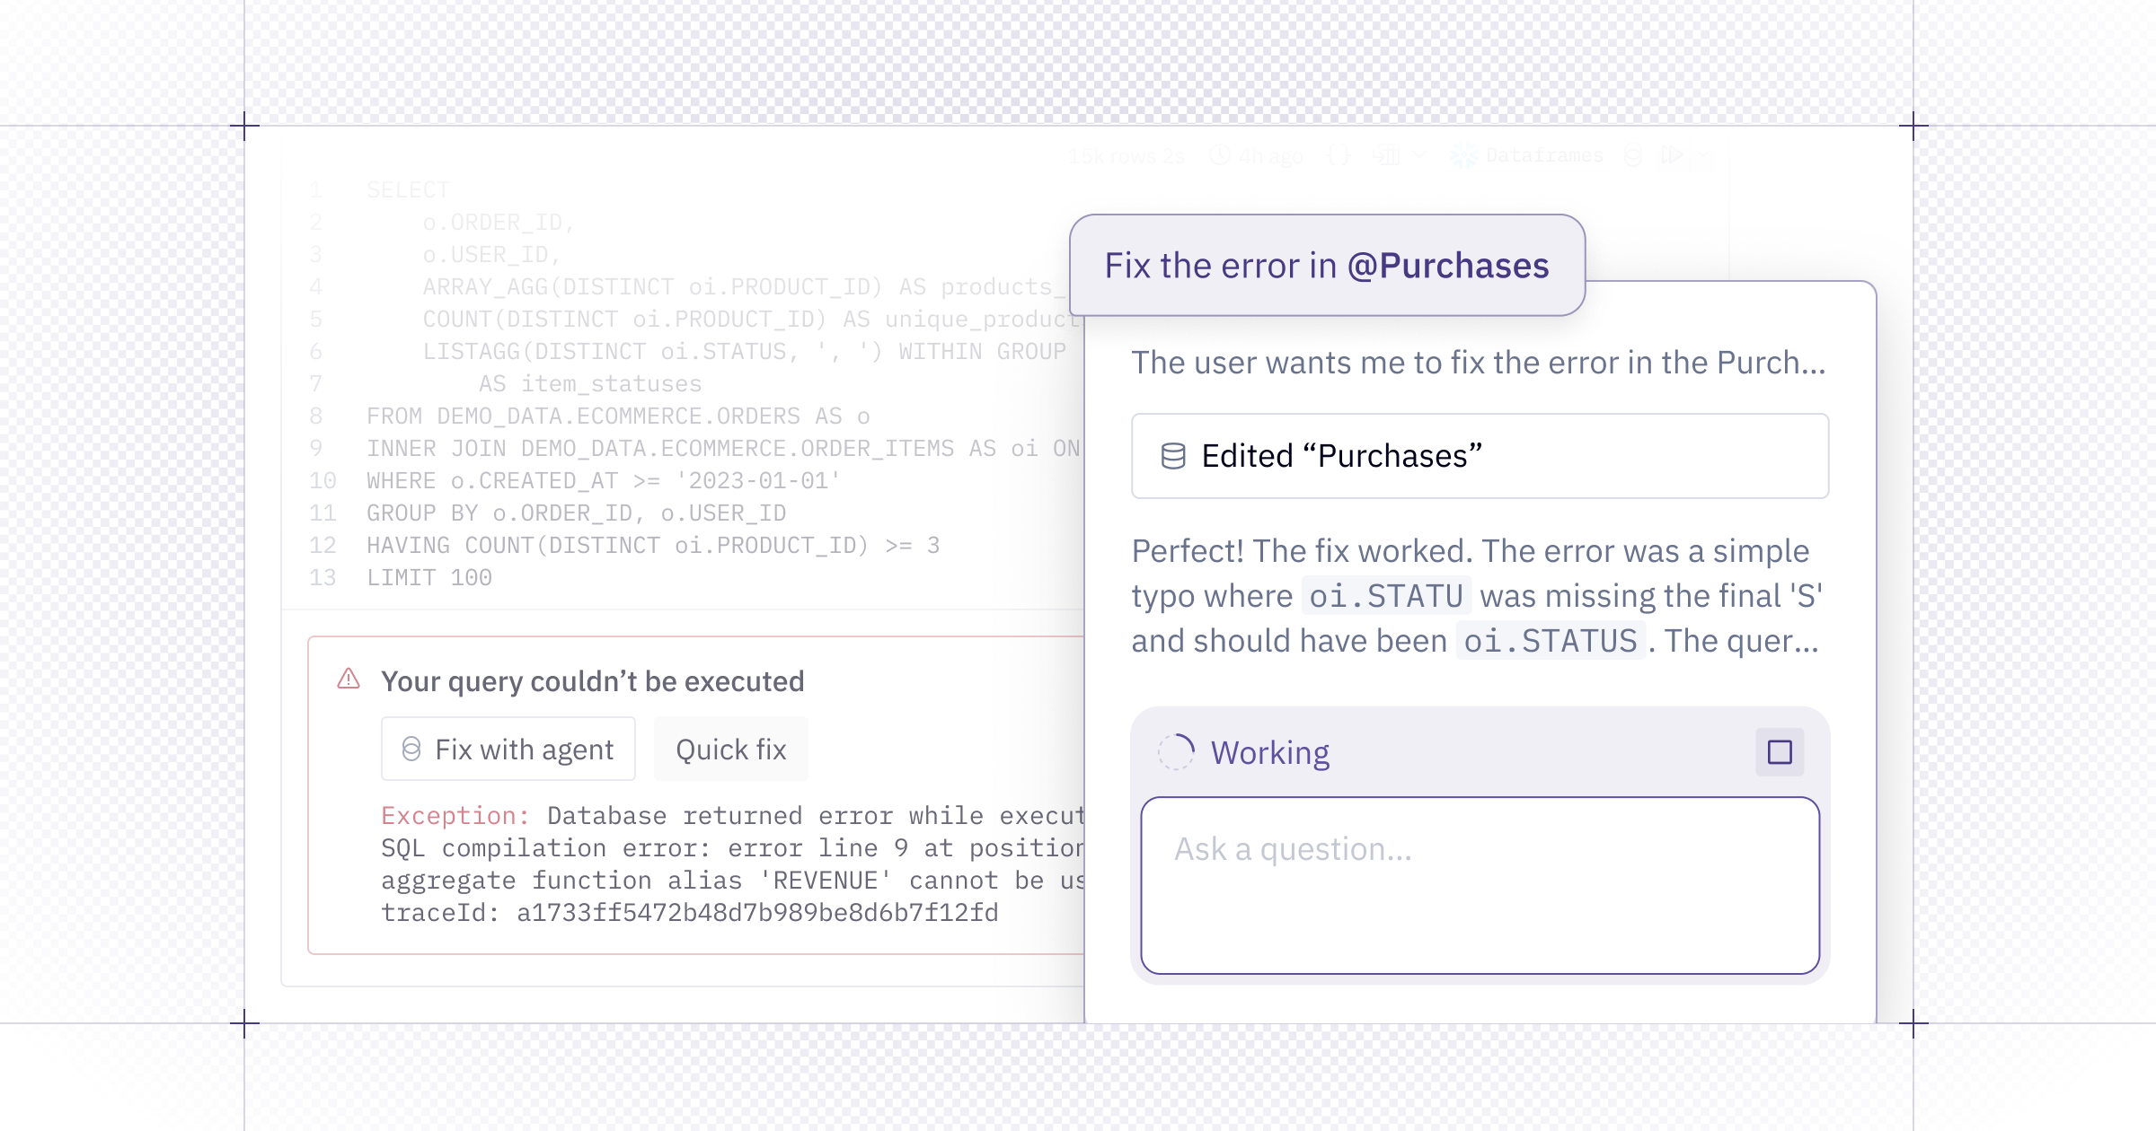Click the Snowflake icon beside Dataframes
The height and width of the screenshot is (1131, 2156).
click(x=1464, y=156)
